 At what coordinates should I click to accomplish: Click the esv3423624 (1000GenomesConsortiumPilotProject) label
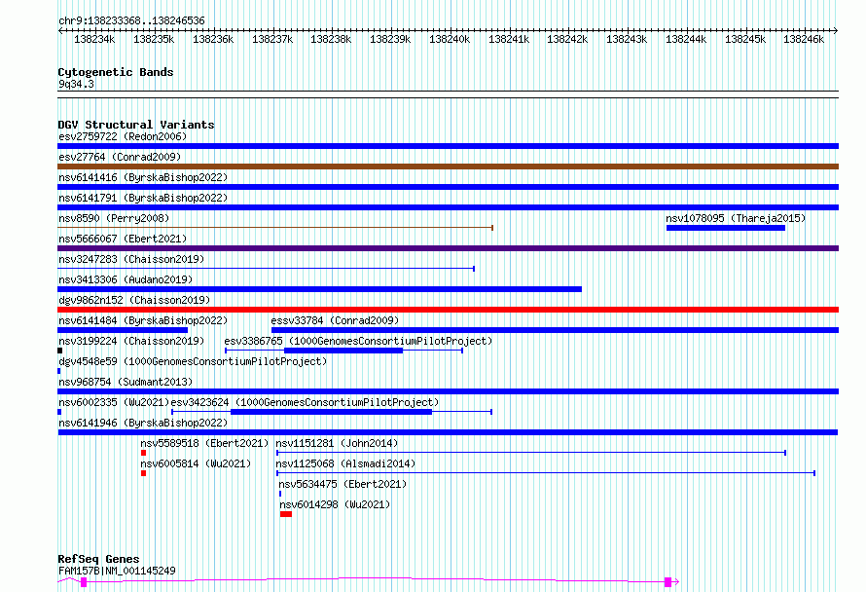point(305,402)
